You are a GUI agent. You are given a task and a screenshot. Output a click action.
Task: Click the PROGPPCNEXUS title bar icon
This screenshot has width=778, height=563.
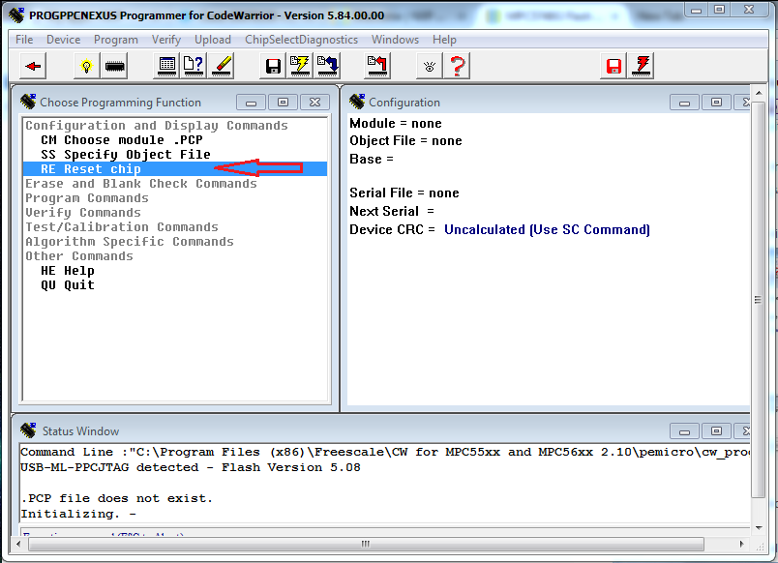pos(16,15)
